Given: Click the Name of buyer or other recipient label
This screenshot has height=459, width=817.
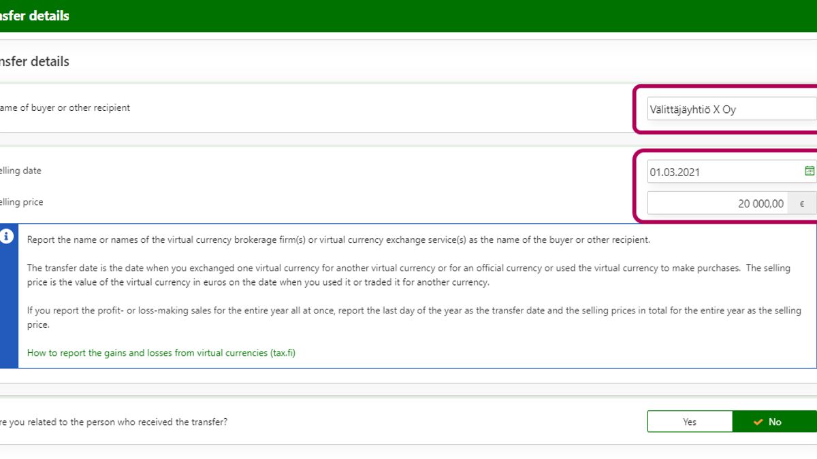Looking at the screenshot, I should pos(65,107).
